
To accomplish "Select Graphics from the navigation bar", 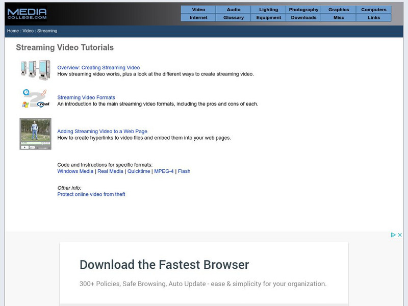I will pyautogui.click(x=340, y=9).
